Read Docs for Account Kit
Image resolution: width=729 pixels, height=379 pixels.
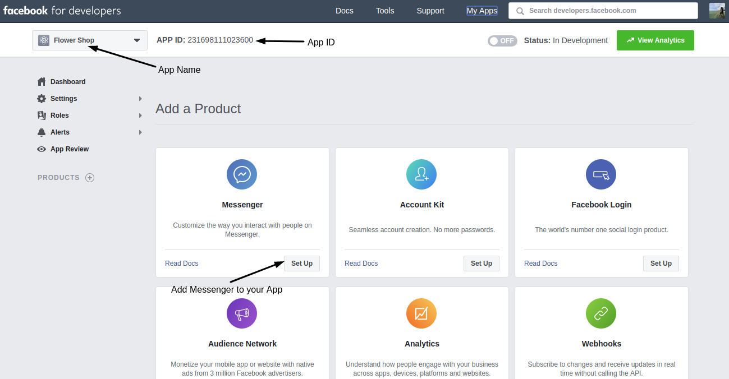[x=361, y=264]
